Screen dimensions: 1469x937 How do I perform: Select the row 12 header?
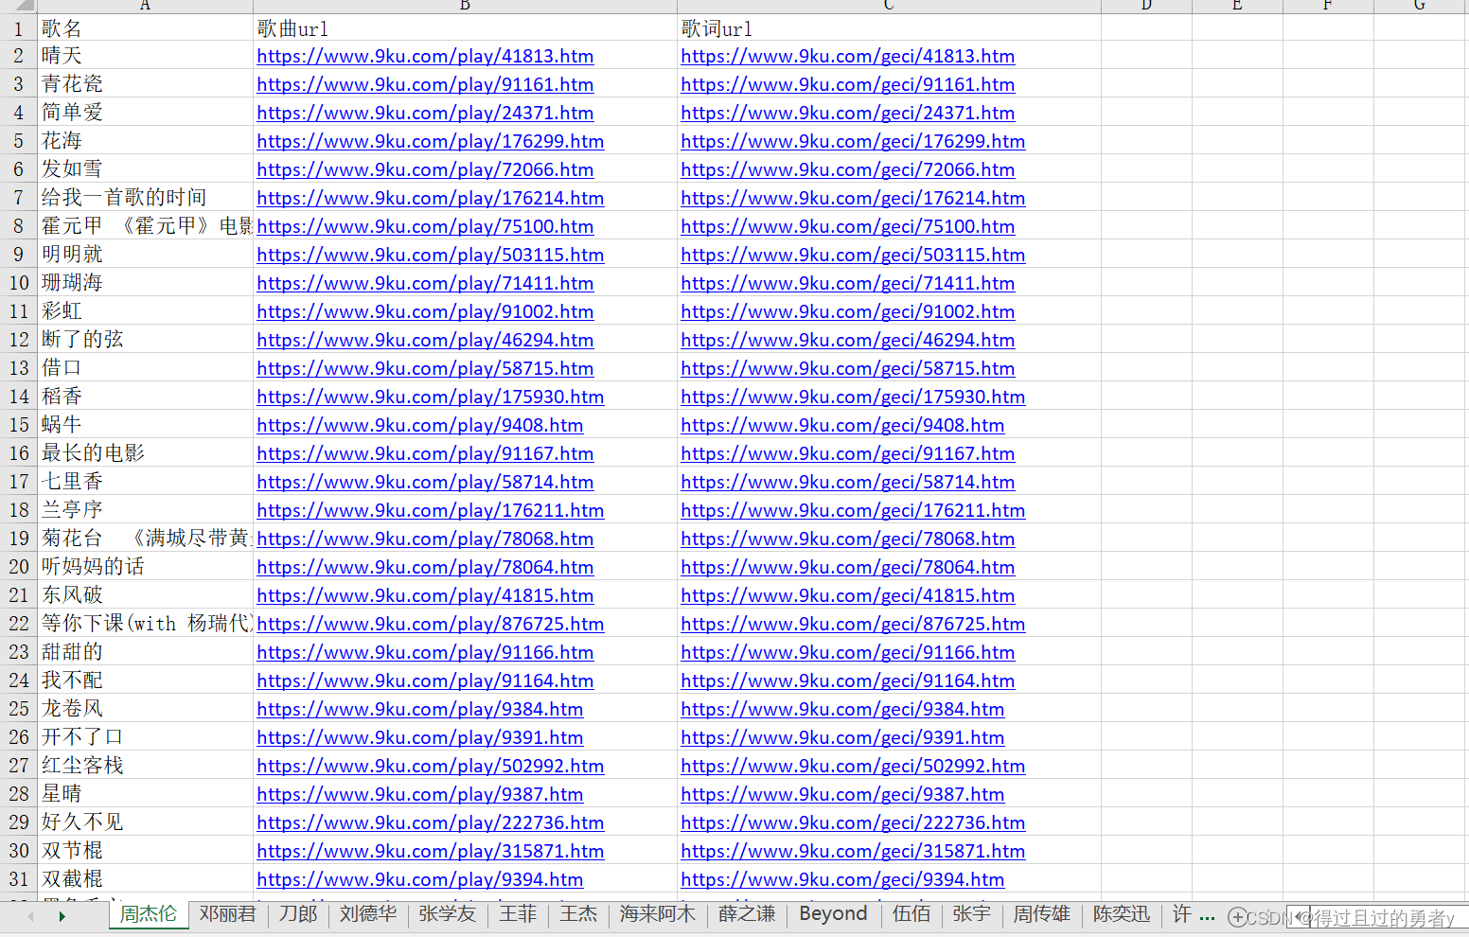[19, 339]
